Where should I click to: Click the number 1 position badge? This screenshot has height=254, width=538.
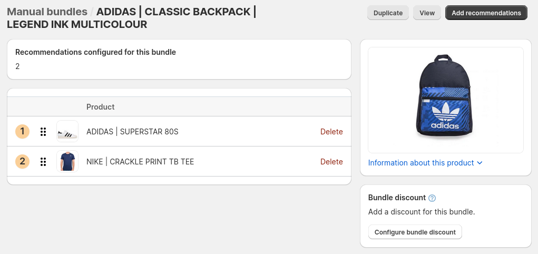pos(23,131)
